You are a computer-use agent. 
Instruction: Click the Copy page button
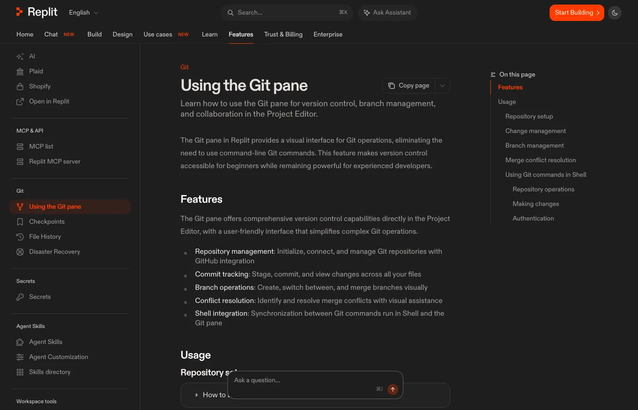click(x=408, y=86)
